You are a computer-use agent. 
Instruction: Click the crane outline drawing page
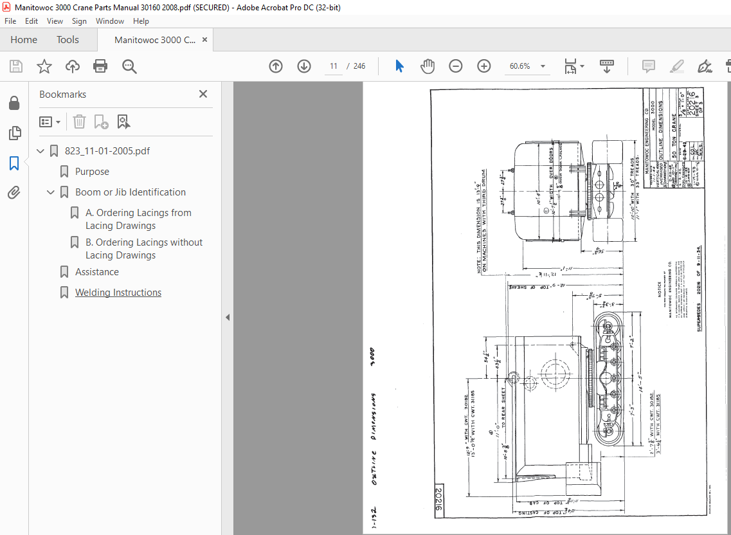[x=546, y=308]
